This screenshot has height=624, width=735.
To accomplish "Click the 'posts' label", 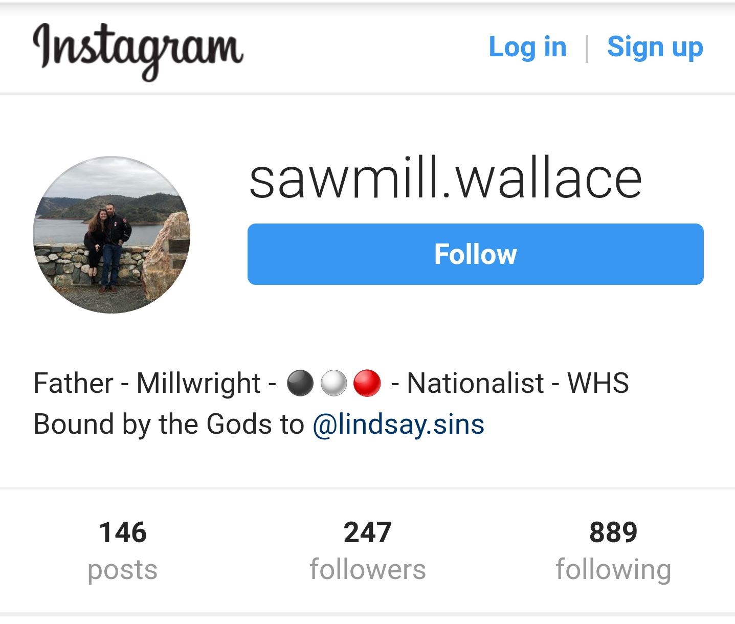I will (x=123, y=570).
